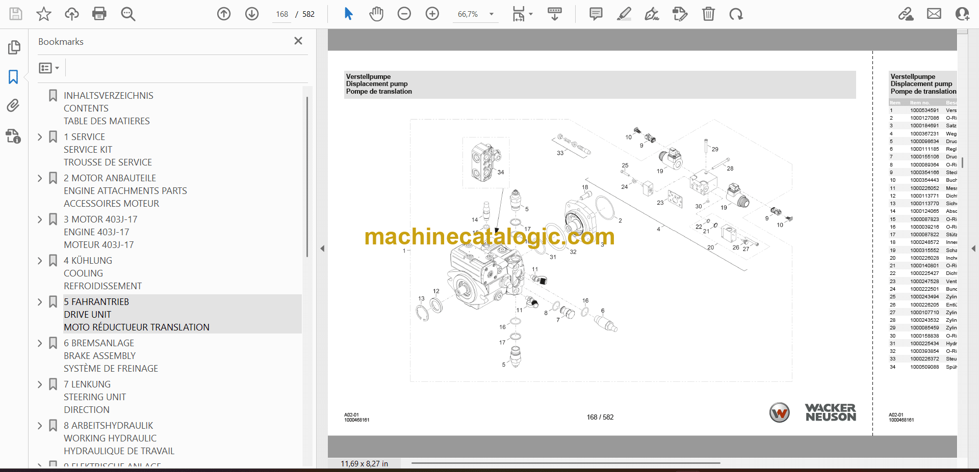979x472 pixels.
Task: Jump to the 7 LENKUNG bookmark
Action: tap(95, 397)
